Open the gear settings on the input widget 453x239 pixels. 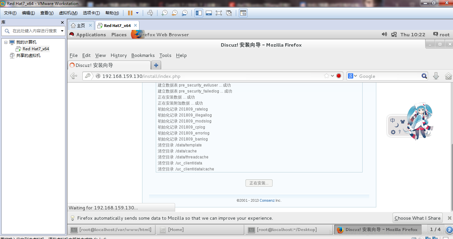[x=393, y=132]
